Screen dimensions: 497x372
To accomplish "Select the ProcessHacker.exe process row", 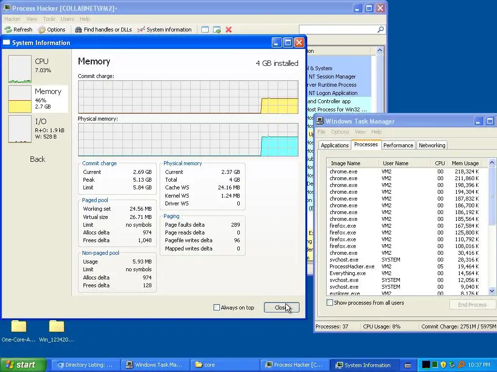I will [x=404, y=267].
